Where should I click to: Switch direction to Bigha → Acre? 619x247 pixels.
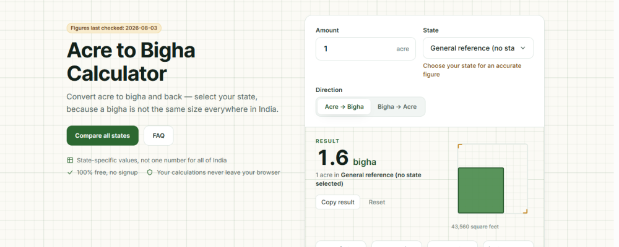397,107
